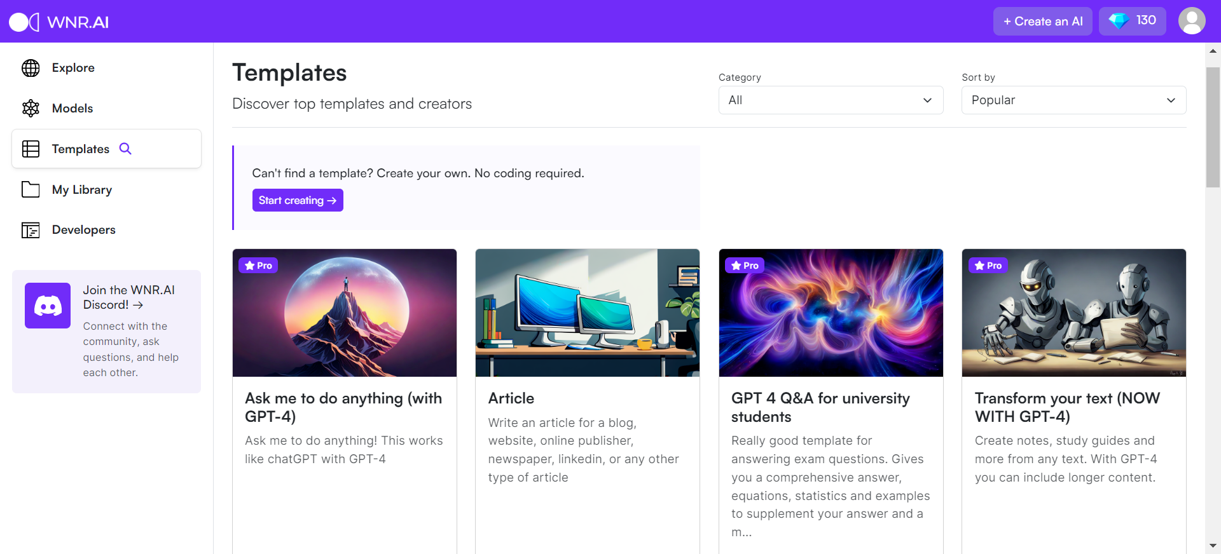The height and width of the screenshot is (554, 1221).
Task: Click the Developers panel icon
Action: (31, 230)
